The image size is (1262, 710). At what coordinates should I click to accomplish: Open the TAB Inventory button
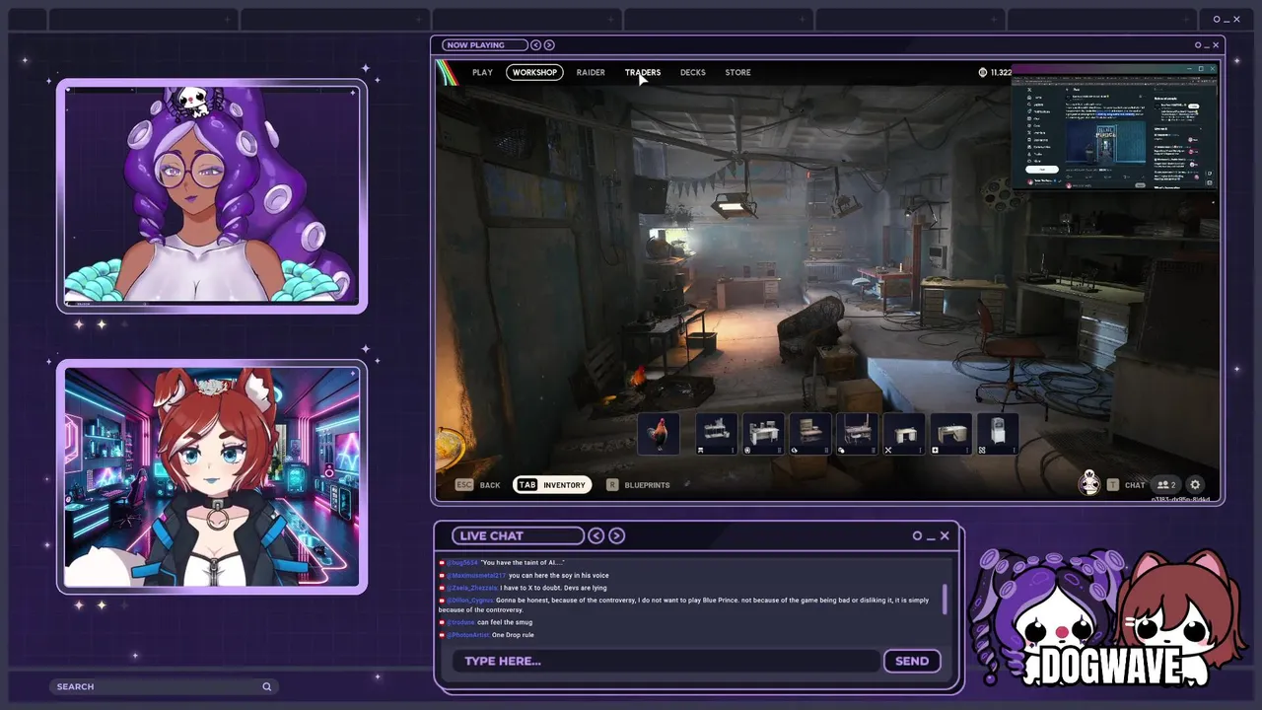(552, 484)
